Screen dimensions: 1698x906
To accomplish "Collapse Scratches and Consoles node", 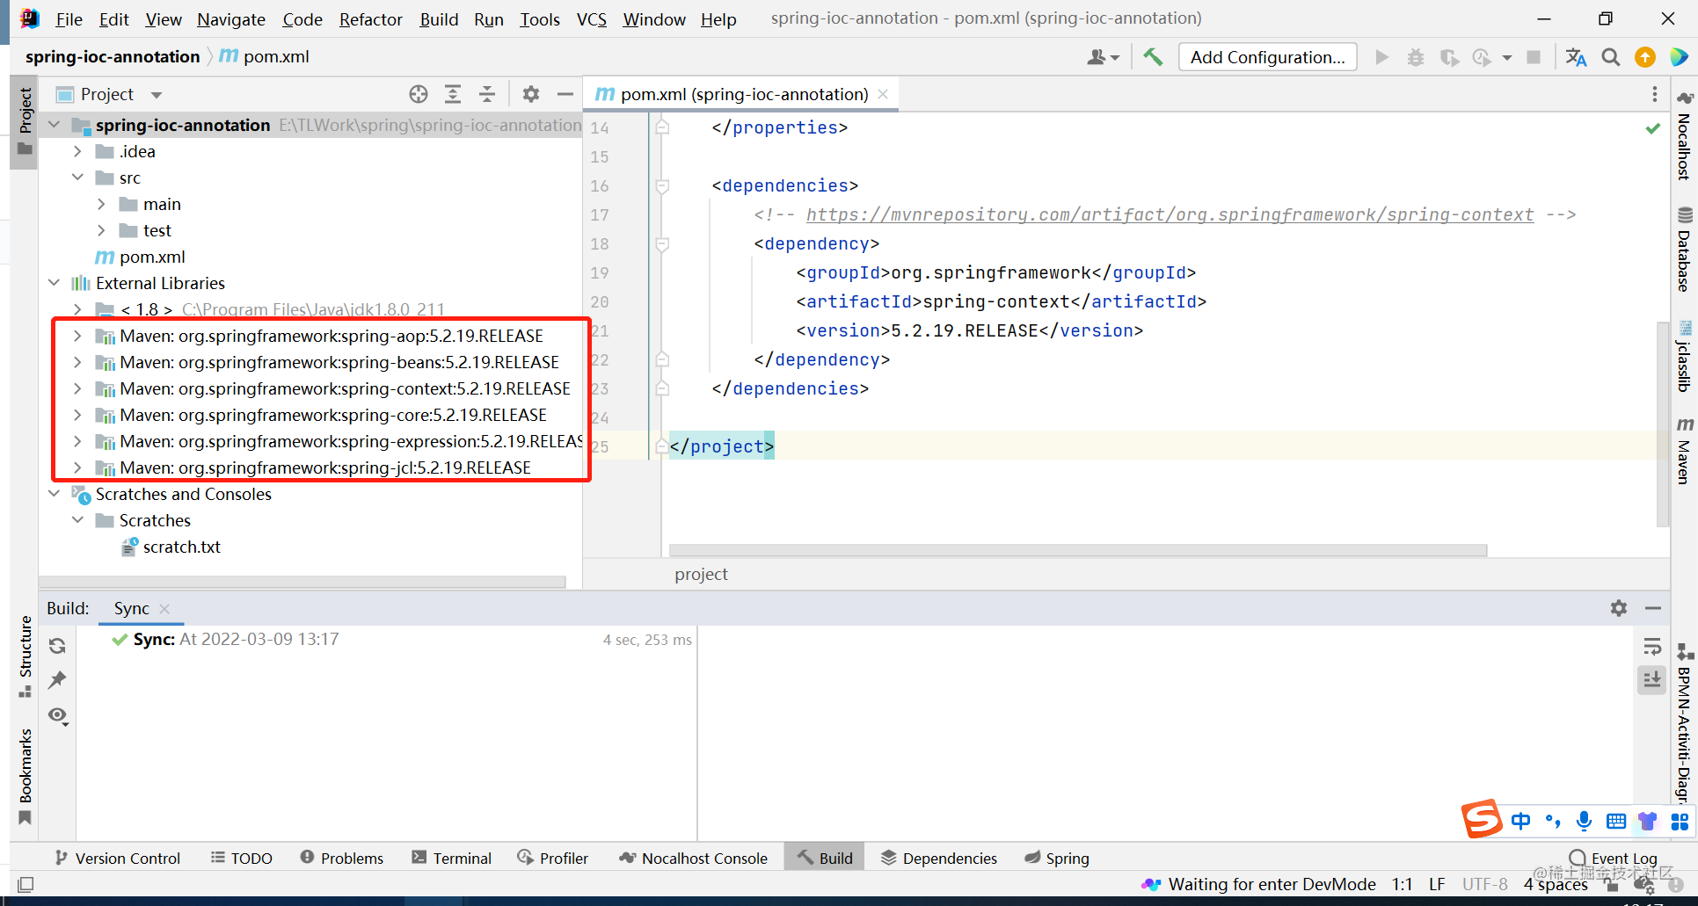I will pos(55,494).
